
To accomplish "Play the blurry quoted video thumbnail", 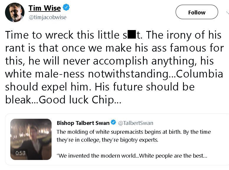I will point(31,139).
